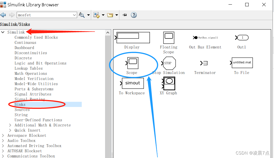Open the search history combo box arrow

[75, 15]
